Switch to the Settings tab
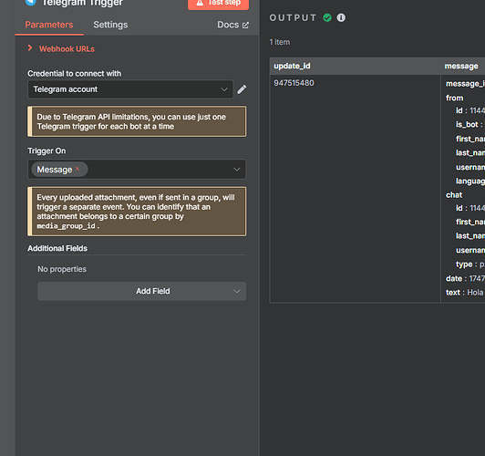 pyautogui.click(x=110, y=25)
